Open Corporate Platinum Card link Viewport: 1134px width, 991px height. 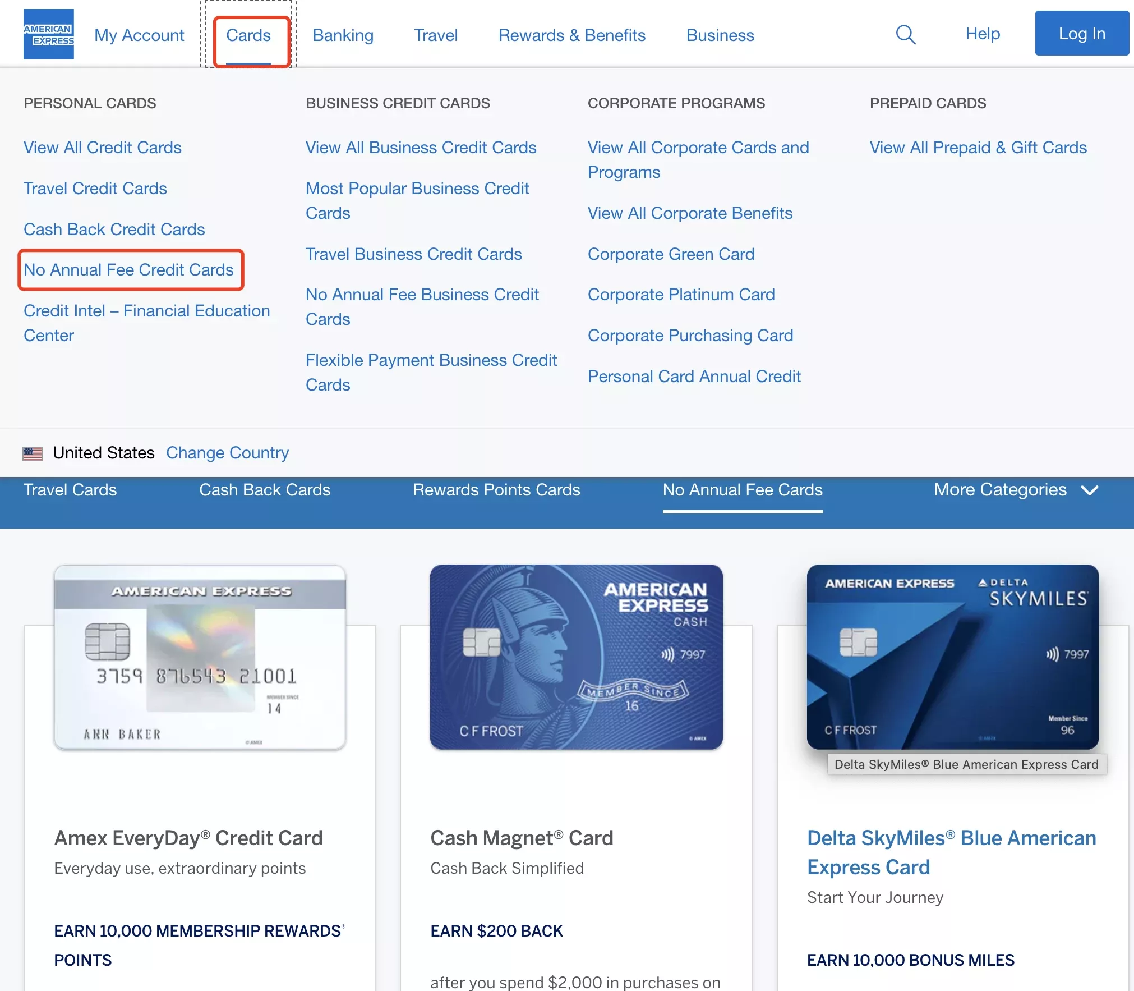(681, 294)
